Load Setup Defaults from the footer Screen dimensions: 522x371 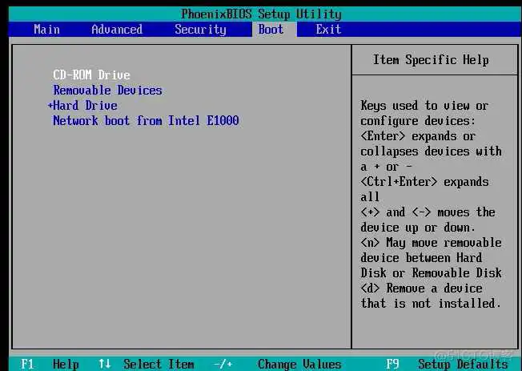[463, 364]
